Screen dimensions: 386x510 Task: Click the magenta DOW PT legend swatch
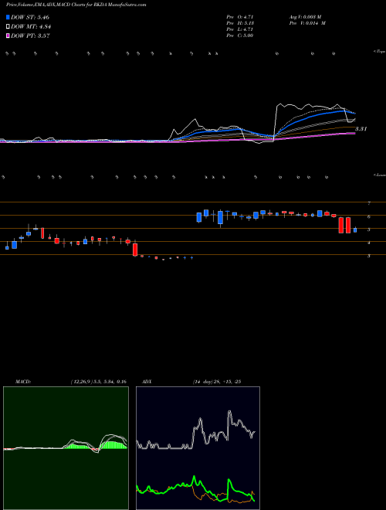8,36
